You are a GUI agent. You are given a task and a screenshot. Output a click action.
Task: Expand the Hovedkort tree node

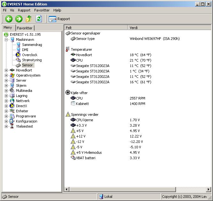(x=6, y=70)
